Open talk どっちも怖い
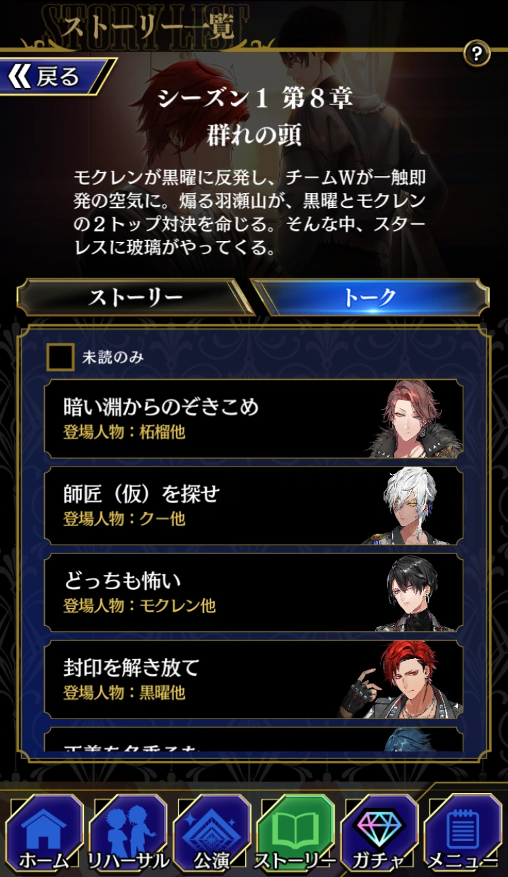 click(254, 592)
